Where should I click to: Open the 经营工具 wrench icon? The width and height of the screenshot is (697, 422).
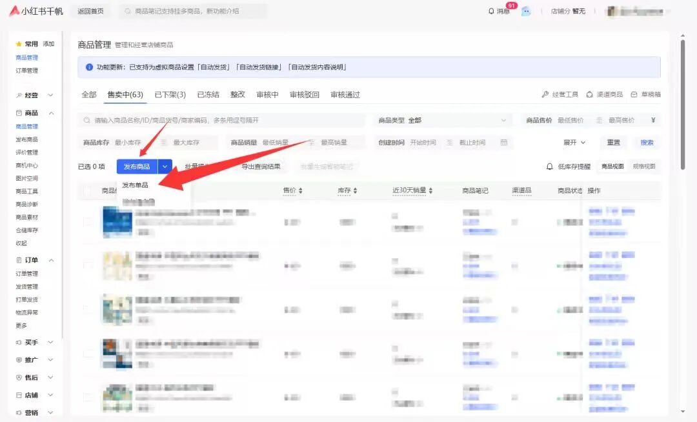[x=545, y=94]
